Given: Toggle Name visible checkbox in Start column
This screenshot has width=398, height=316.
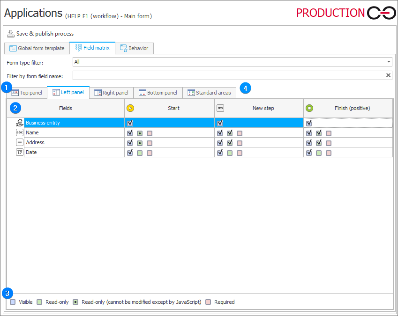Looking at the screenshot, I should tap(130, 133).
